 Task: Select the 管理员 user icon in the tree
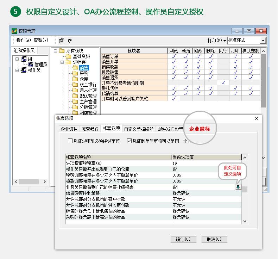coord(31,64)
